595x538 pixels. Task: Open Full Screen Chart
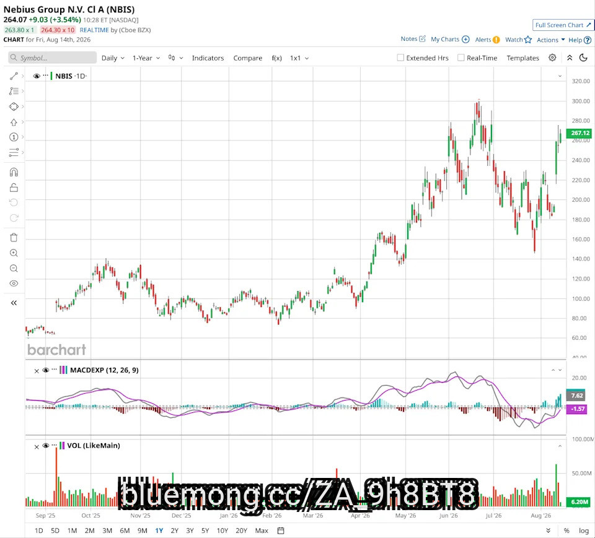[563, 25]
